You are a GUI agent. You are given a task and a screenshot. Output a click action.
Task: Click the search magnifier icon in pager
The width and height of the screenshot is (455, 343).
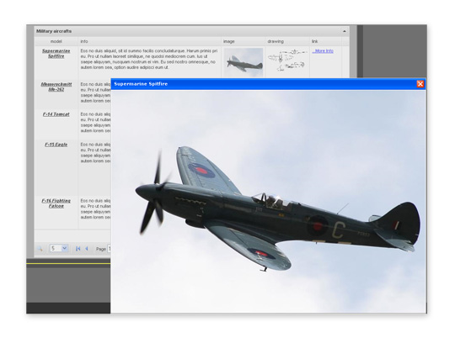(40, 249)
